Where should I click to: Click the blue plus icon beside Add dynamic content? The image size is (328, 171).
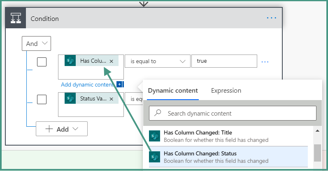[x=120, y=84]
